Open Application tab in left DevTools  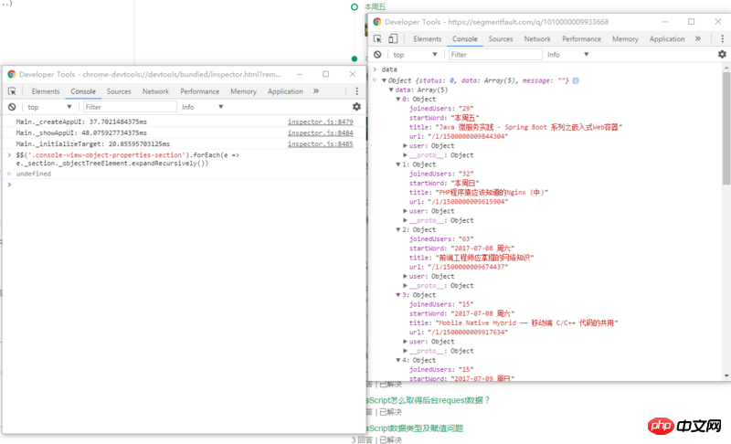(x=285, y=91)
